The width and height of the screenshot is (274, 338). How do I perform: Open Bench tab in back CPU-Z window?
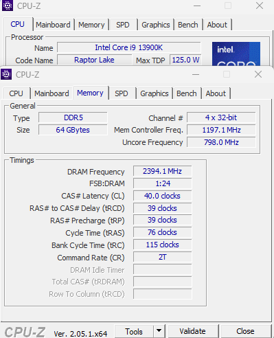pyautogui.click(x=188, y=25)
